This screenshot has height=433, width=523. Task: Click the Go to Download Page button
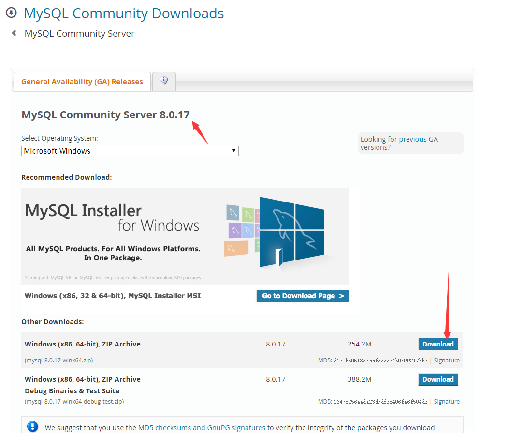pyautogui.click(x=303, y=296)
